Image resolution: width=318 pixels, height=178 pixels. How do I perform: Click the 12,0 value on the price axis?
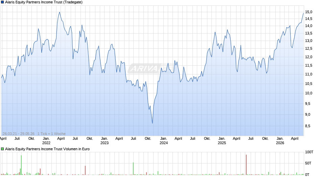(x=309, y=57)
